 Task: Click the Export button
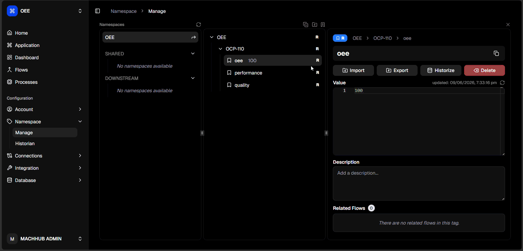(x=397, y=70)
